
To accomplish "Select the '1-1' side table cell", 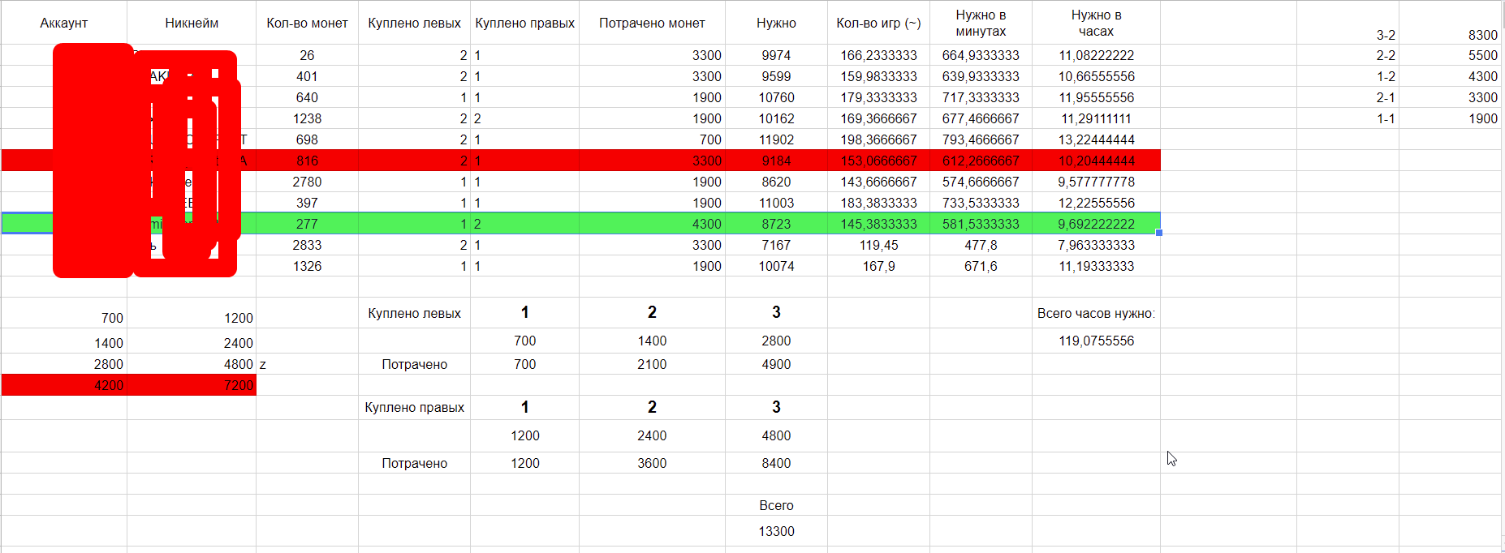I will click(x=1348, y=118).
